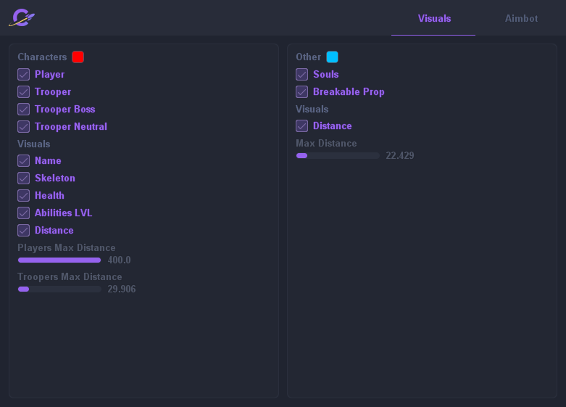
Task: Open the red Characters color swatch
Action: click(x=78, y=57)
